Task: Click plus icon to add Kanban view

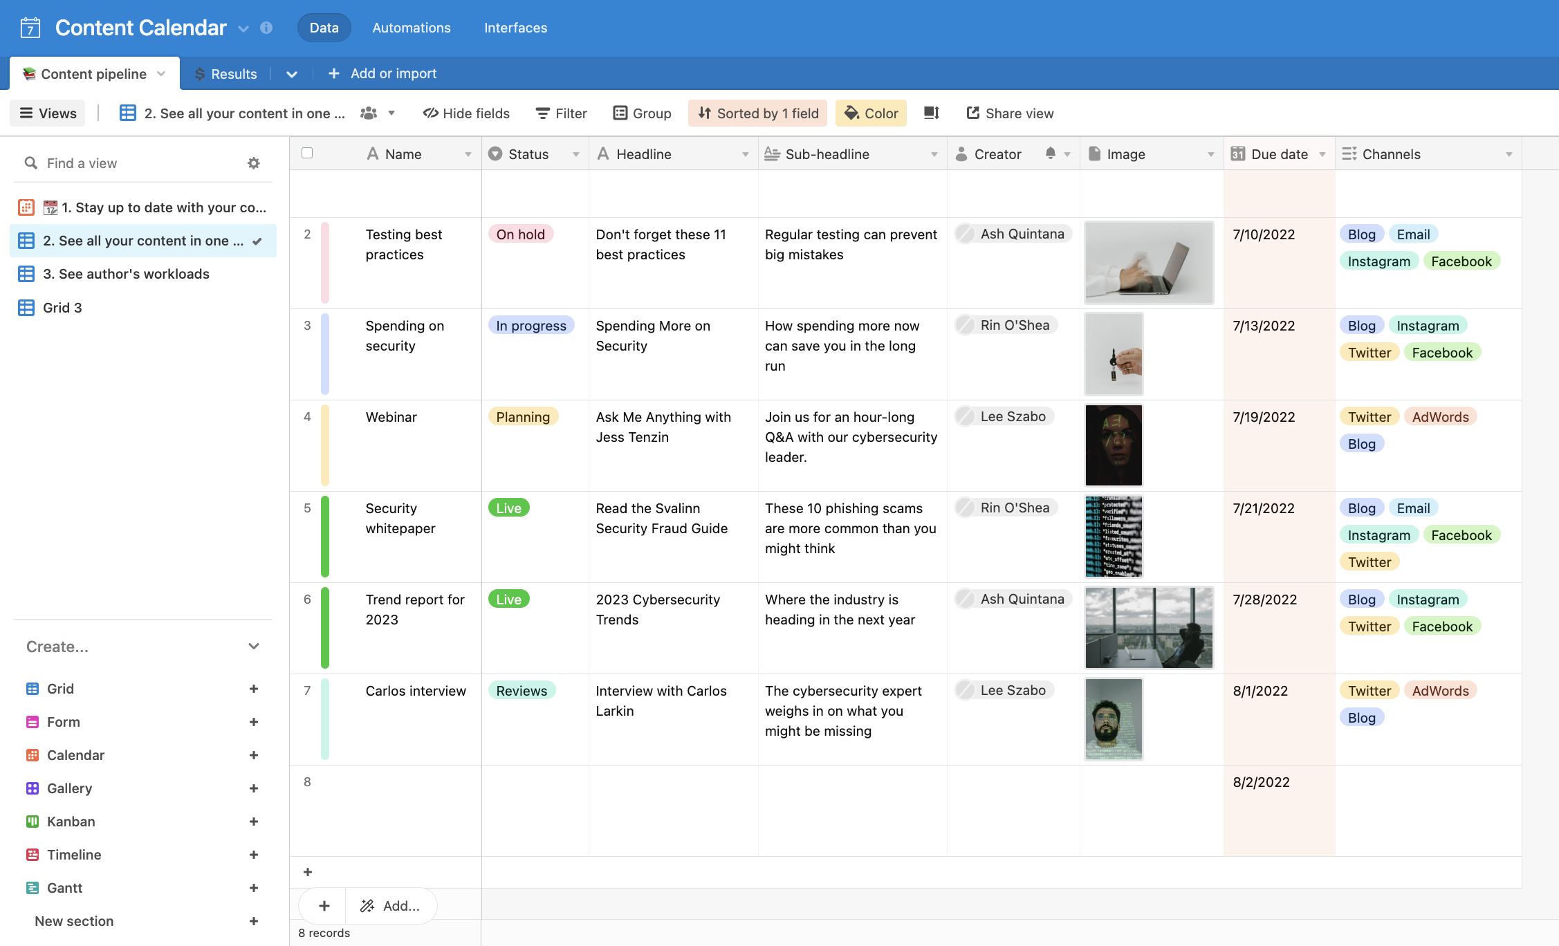Action: pyautogui.click(x=254, y=822)
